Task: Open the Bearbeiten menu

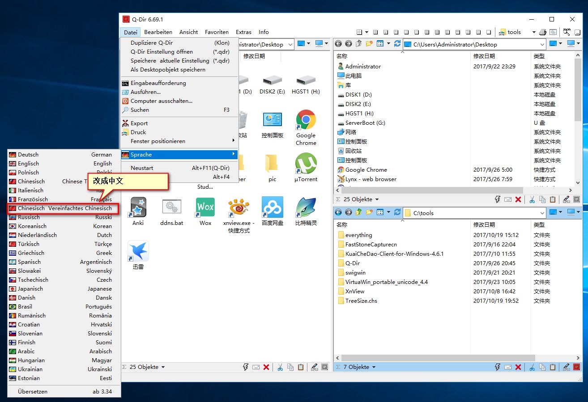Action: (158, 32)
